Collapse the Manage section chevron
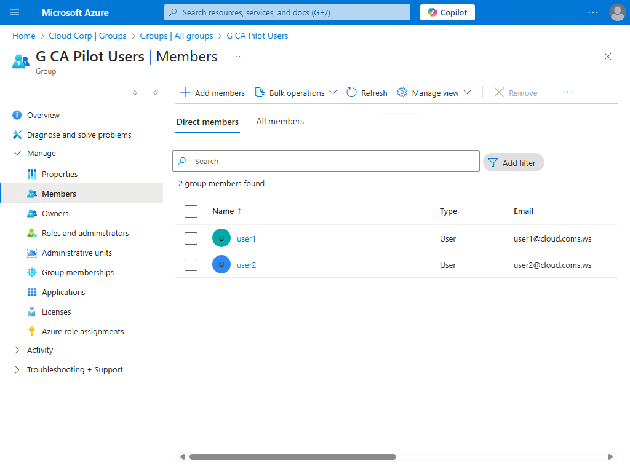630x472 pixels. (x=17, y=153)
